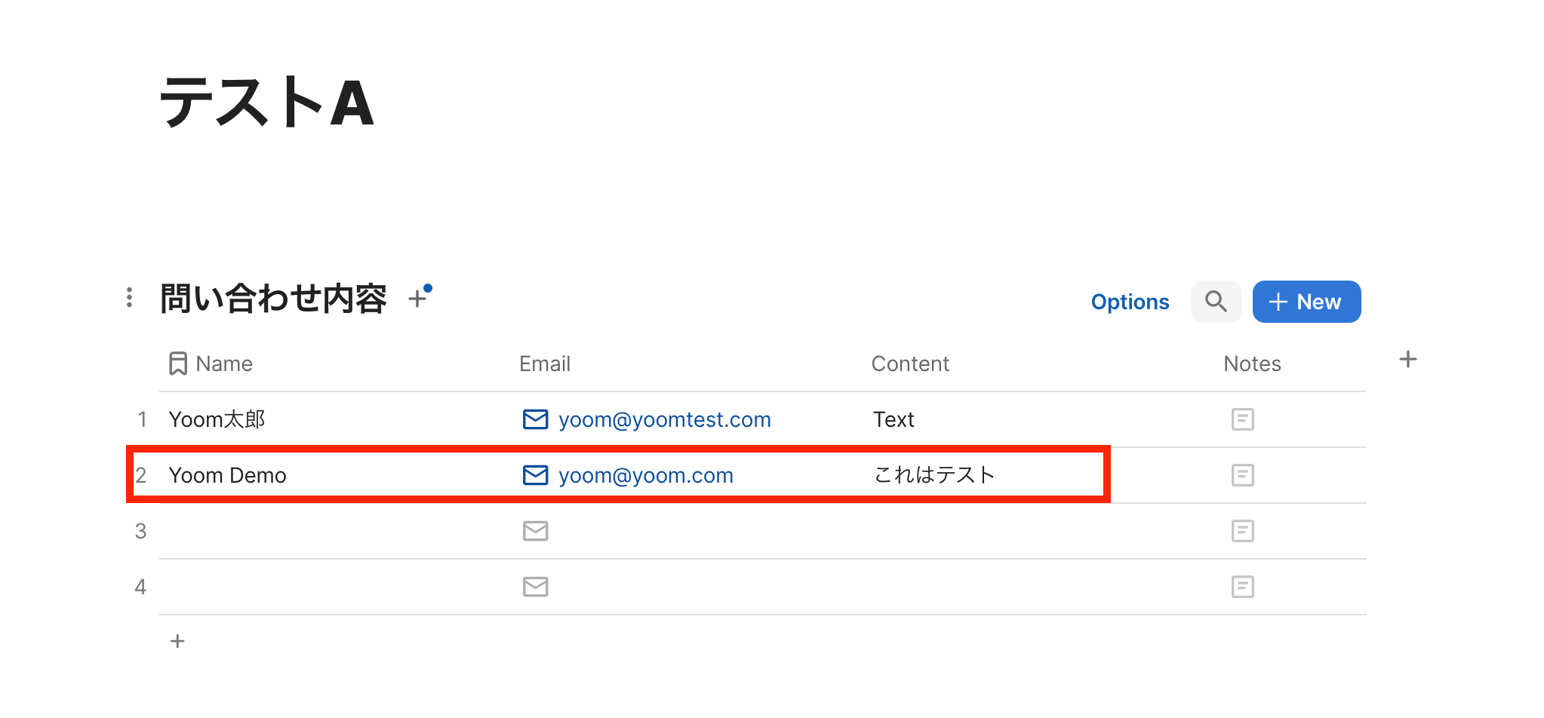Open the yoom@yoomtest.com email link

pyautogui.click(x=664, y=419)
